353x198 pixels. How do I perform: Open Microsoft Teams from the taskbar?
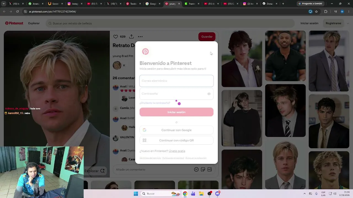[x=193, y=194]
